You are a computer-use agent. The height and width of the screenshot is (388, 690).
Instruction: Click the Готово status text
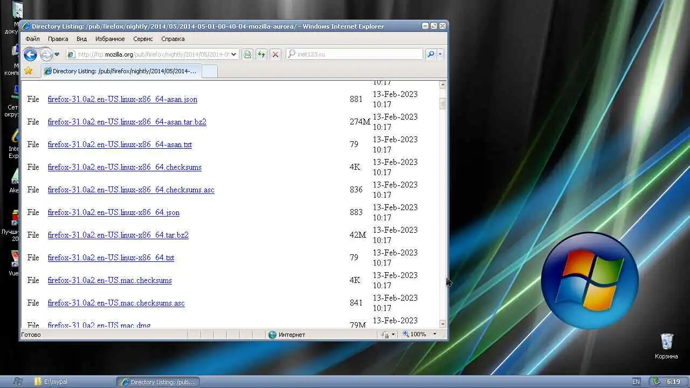(x=31, y=335)
